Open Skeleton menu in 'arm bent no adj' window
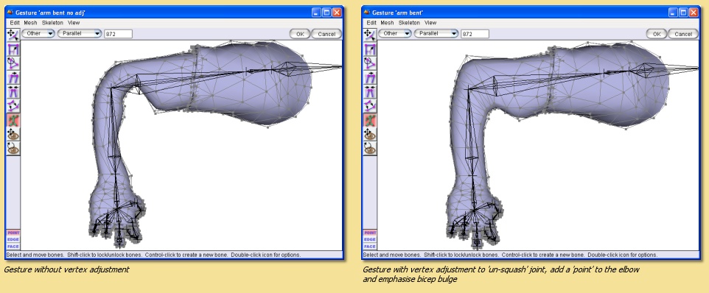709x293 pixels. pos(52,23)
